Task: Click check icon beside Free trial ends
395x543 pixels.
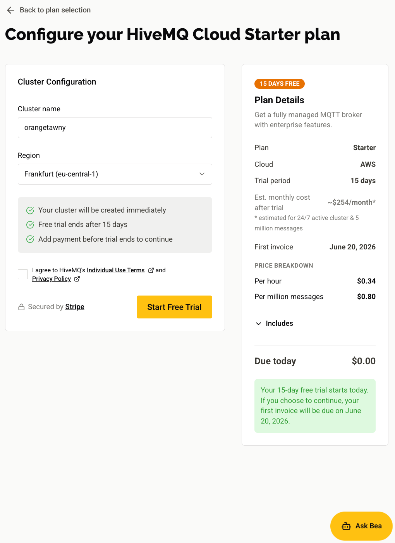Action: click(x=30, y=225)
